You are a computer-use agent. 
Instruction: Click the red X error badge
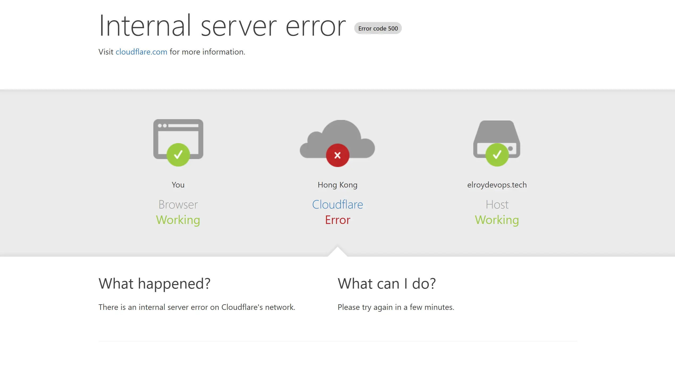click(338, 155)
